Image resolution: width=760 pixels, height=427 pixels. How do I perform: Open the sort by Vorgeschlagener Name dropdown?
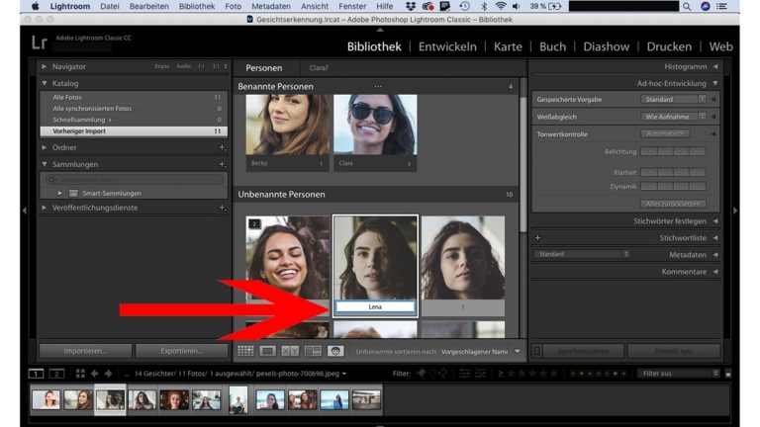click(x=480, y=352)
